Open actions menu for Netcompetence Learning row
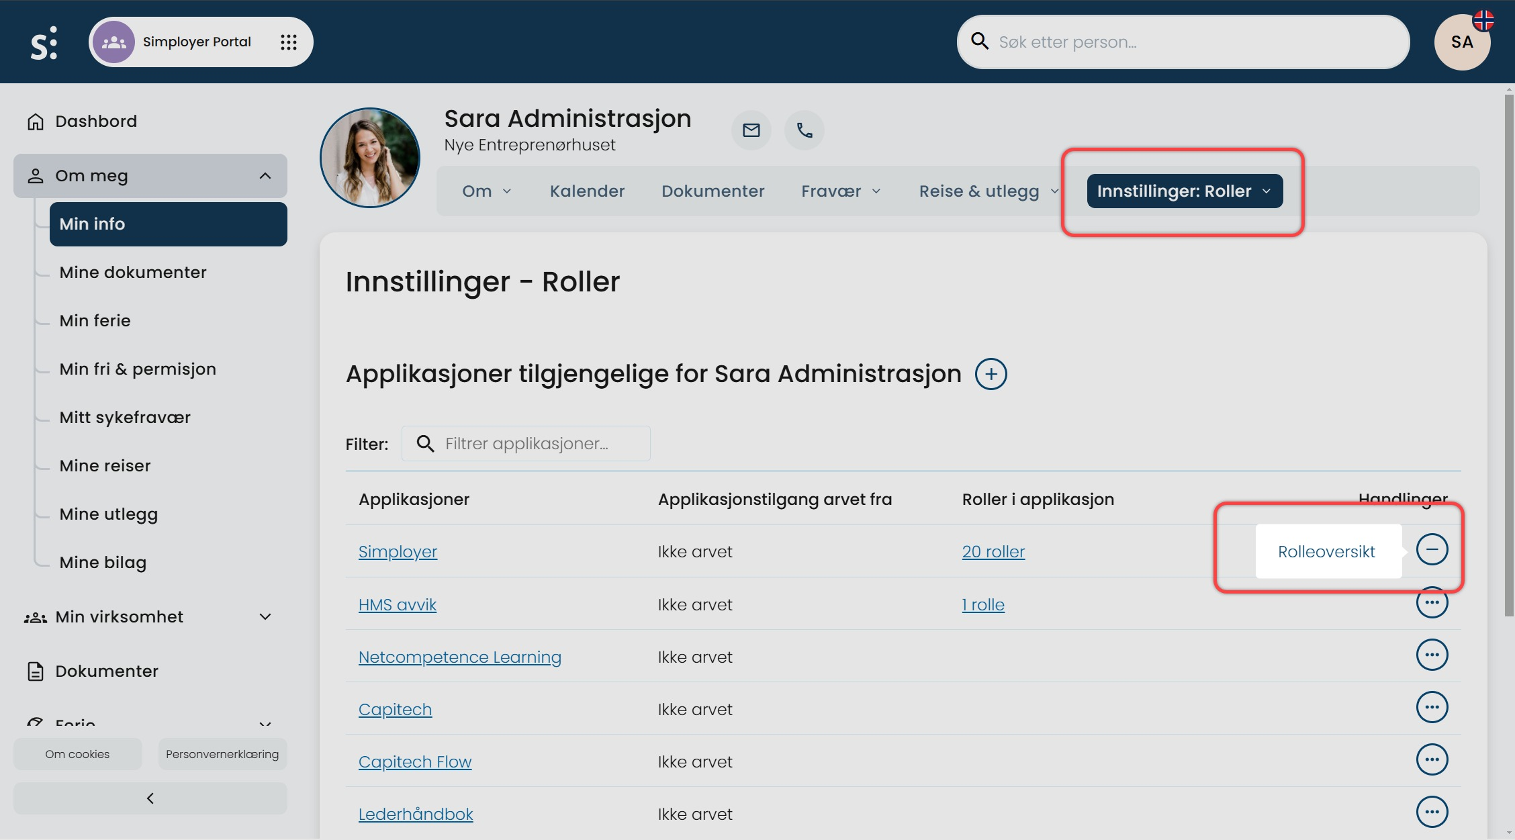Image resolution: width=1515 pixels, height=840 pixels. tap(1432, 655)
